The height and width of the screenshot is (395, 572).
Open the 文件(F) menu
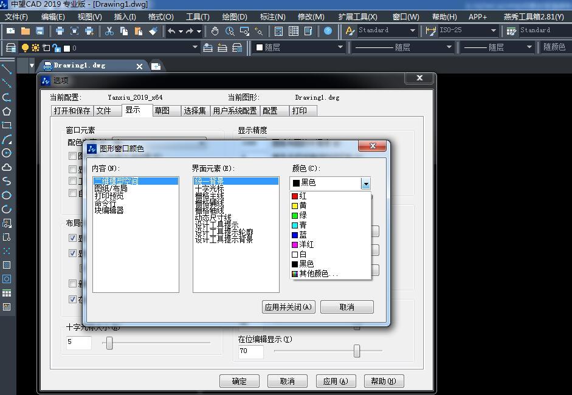16,17
